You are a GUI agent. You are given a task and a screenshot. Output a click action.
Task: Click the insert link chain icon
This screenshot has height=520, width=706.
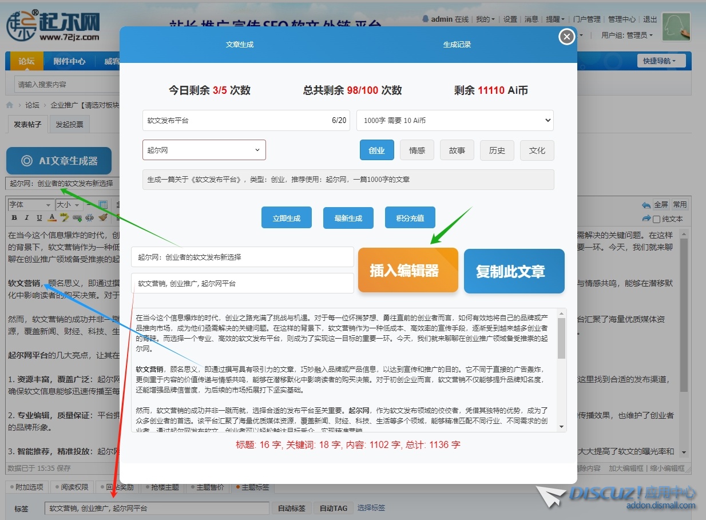(x=77, y=218)
